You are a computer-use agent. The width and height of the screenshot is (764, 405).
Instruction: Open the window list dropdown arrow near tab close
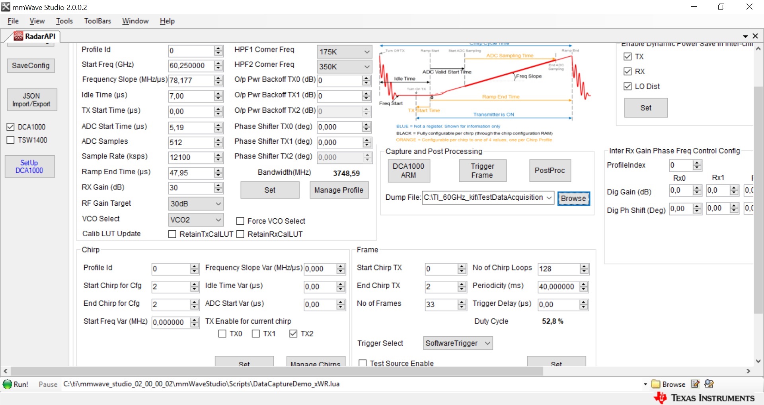745,37
